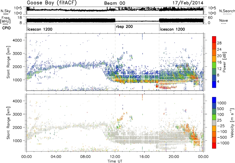The height and width of the screenshot is (163, 235).
Task: Click the '28' tick on power colorbar
Action: pos(219,43)
